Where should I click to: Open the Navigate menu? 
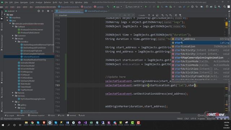pos(24,3)
